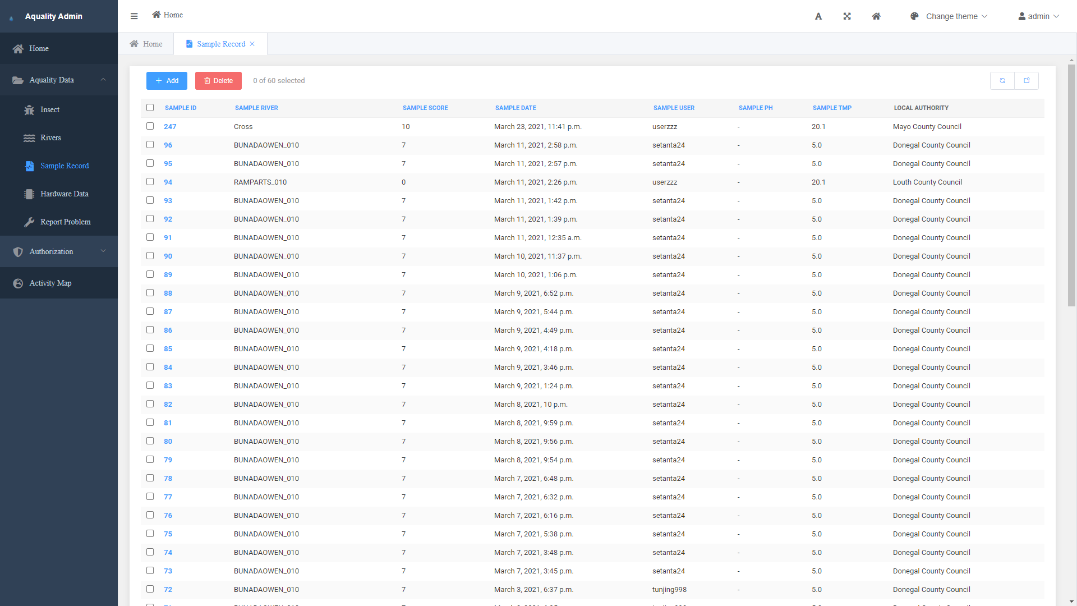
Task: Click the export icon button
Action: coord(1027,81)
